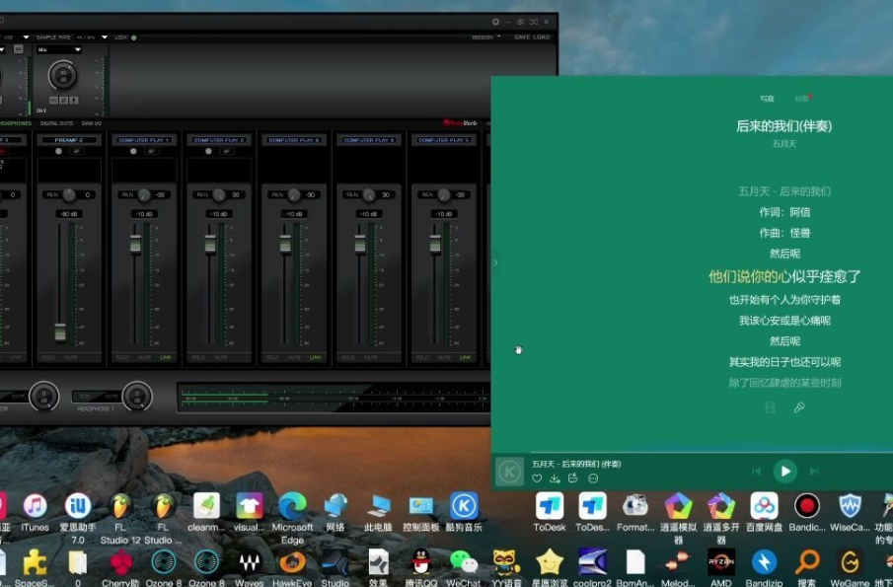Viewport: 893px width, 587px height.
Task: Adjust the PREAMP 2 pan knob
Action: click(x=69, y=195)
